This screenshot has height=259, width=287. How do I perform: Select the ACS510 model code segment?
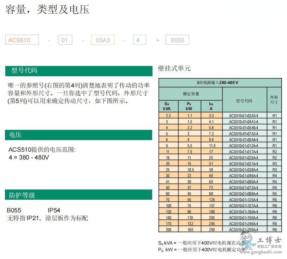pos(22,40)
